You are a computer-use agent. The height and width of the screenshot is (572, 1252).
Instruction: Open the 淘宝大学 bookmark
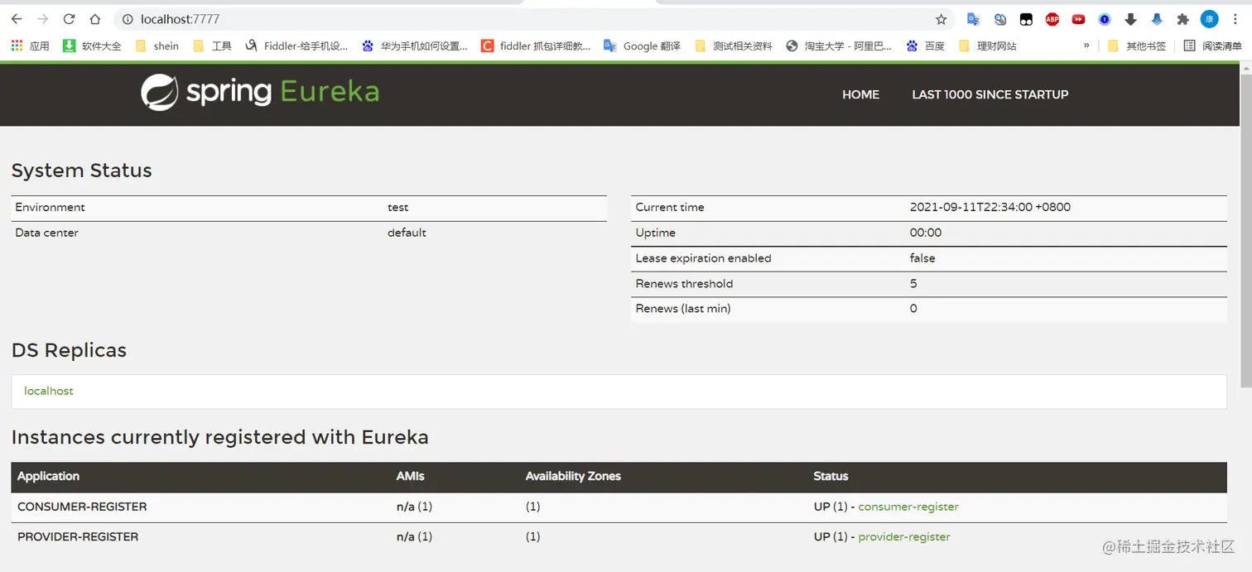[839, 46]
